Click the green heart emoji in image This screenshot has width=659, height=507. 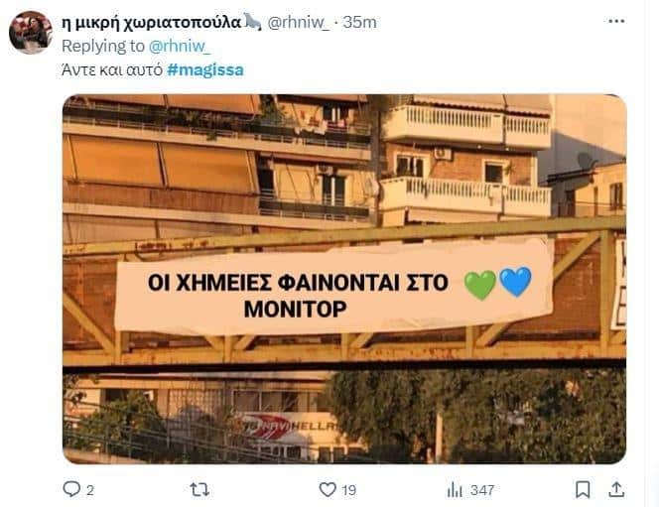point(480,285)
